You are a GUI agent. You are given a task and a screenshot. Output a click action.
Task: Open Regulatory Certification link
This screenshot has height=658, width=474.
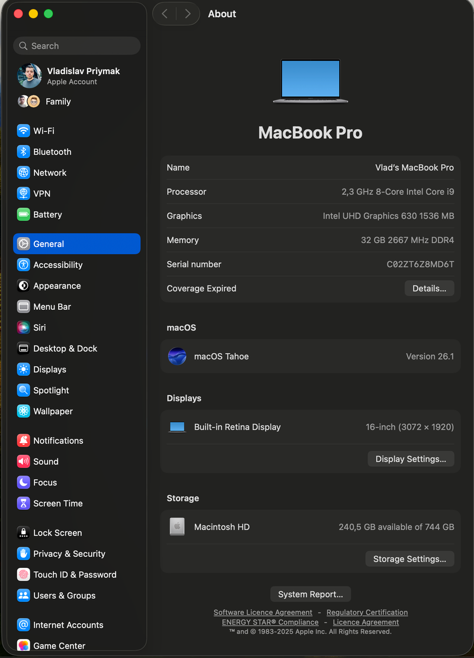pos(367,612)
